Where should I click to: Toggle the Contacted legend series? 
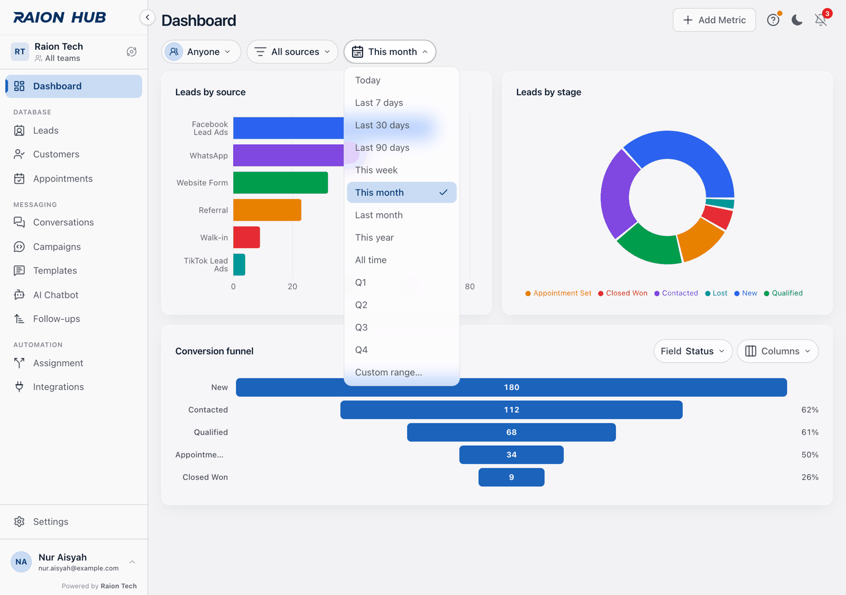[x=676, y=293]
